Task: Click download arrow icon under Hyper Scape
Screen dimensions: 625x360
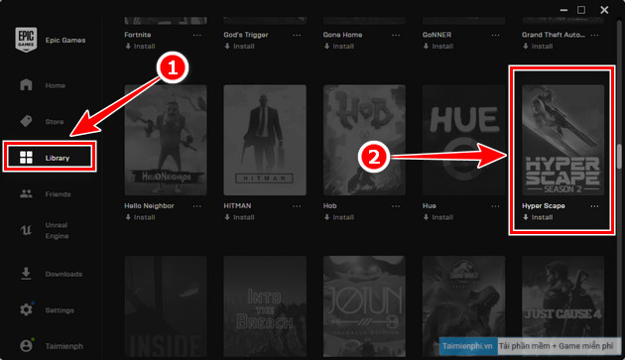Action: pyautogui.click(x=526, y=217)
